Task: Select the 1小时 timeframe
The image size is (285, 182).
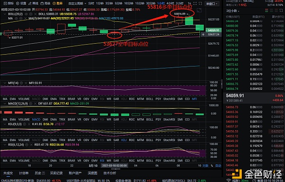Action: coord(161,3)
